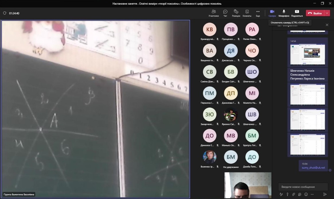Expand the arrow next to Выйти

pyautogui.click(x=327, y=13)
